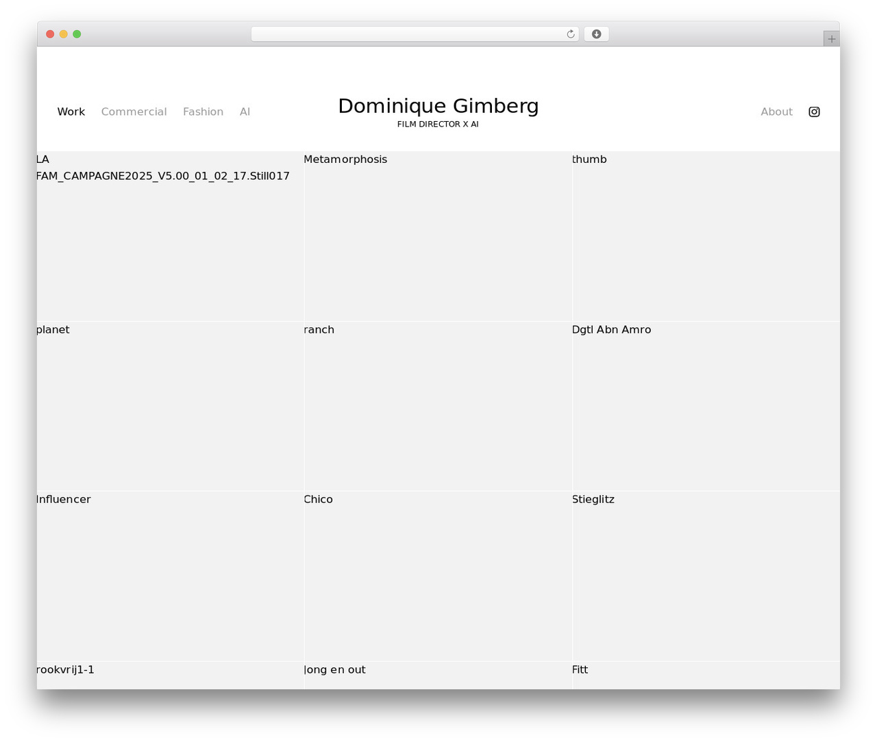Open the Chico project thumbnail
The width and height of the screenshot is (877, 742).
(438, 576)
